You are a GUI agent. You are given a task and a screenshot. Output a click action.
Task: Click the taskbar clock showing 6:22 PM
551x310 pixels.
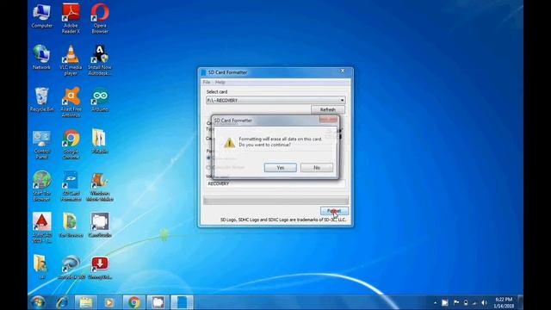click(504, 302)
